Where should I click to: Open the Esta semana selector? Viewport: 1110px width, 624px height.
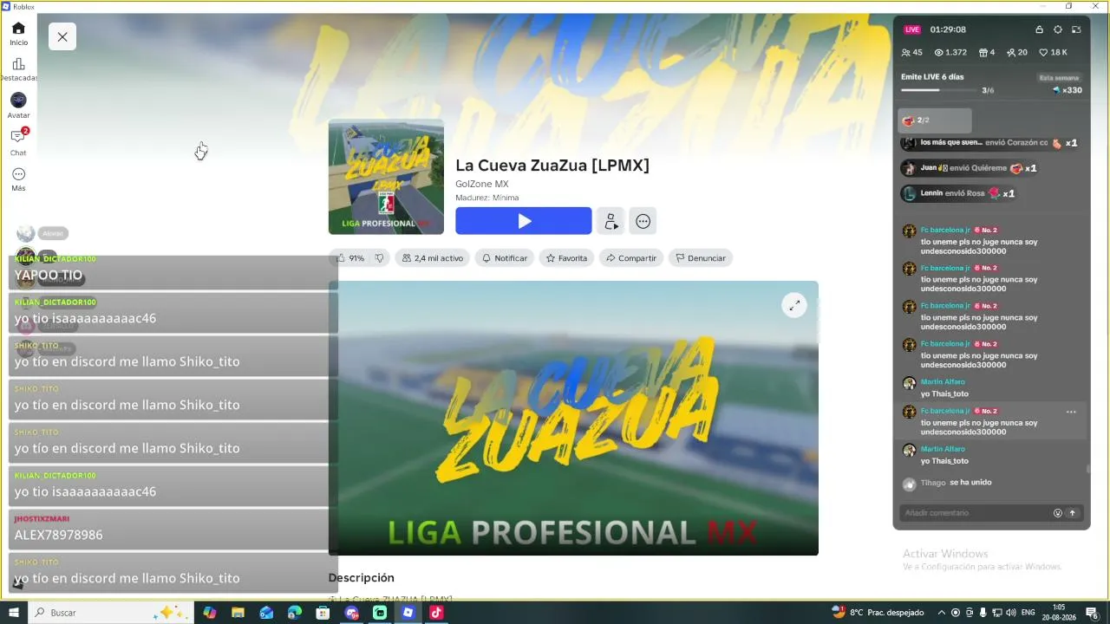coord(1060,78)
